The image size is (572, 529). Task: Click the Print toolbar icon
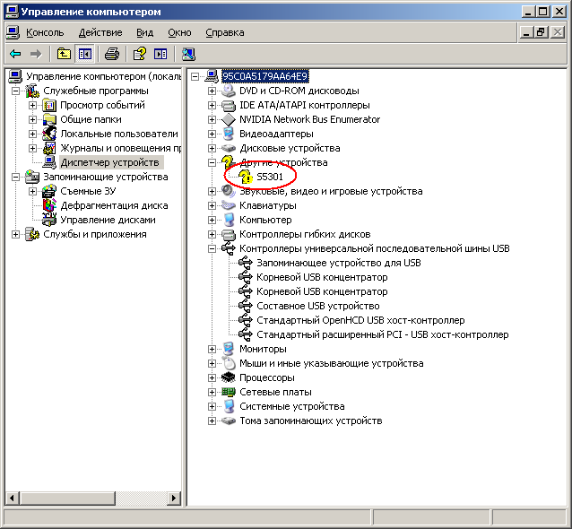point(112,55)
